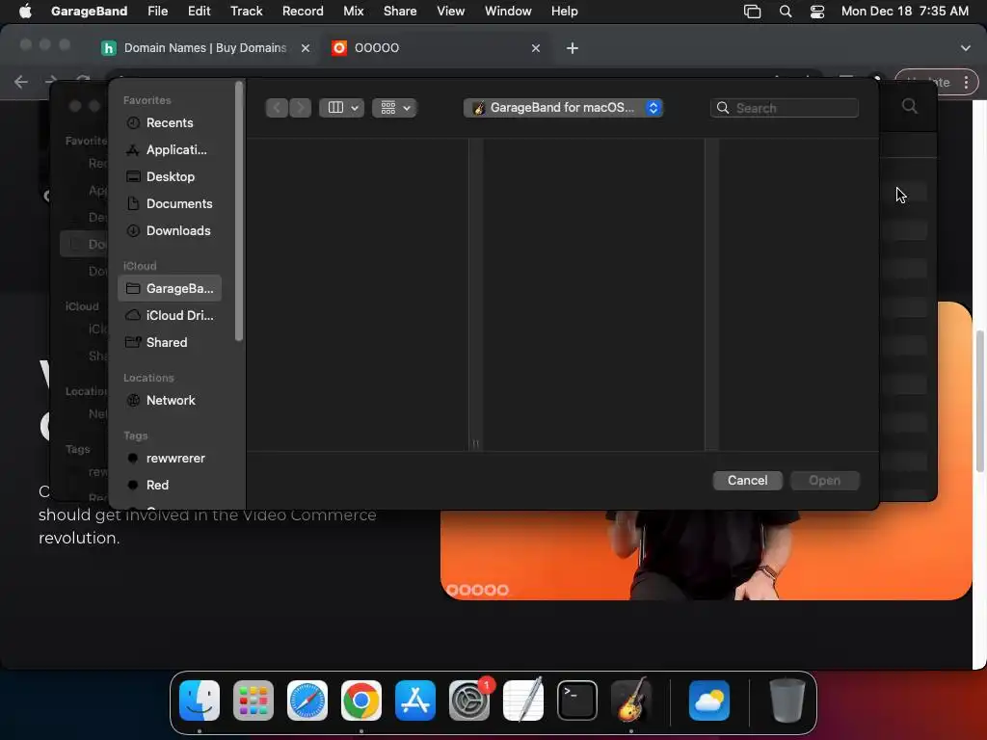Open the Weather app from the Dock
Image resolution: width=987 pixels, height=740 pixels.
[x=709, y=700]
